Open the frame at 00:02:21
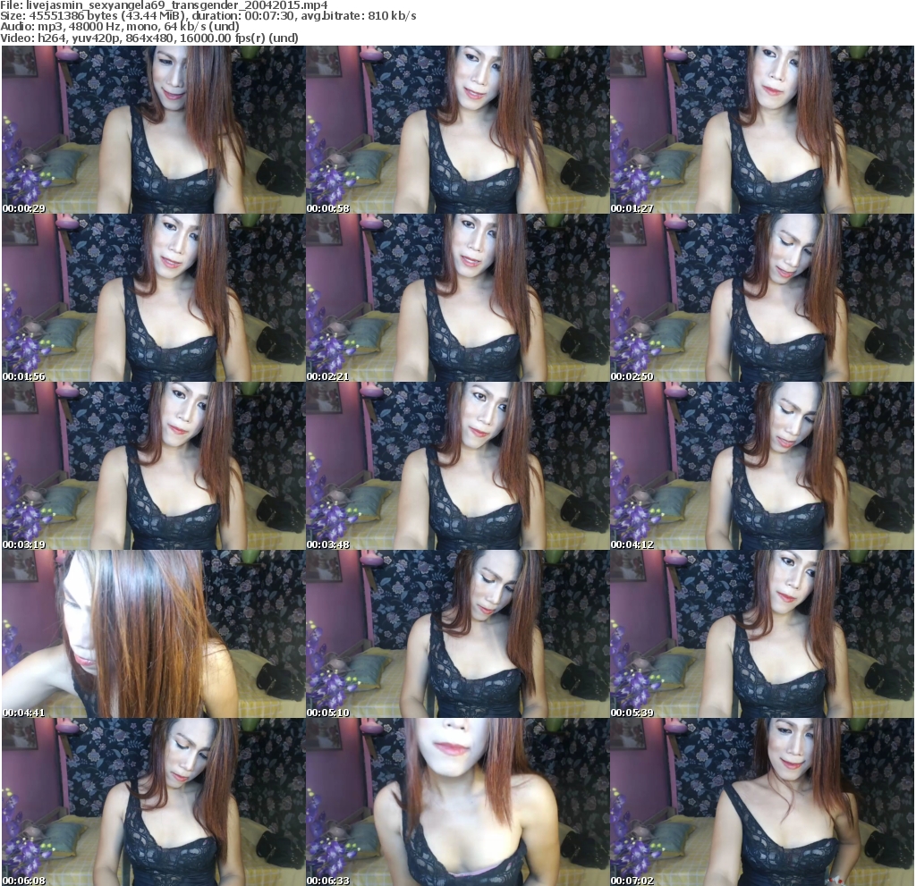916x886 pixels. tap(457, 298)
